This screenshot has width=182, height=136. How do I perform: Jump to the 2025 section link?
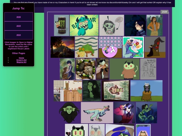click(19, 26)
